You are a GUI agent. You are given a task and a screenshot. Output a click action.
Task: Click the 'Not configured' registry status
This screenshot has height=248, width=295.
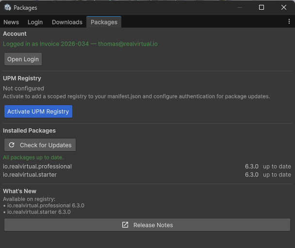pos(23,88)
